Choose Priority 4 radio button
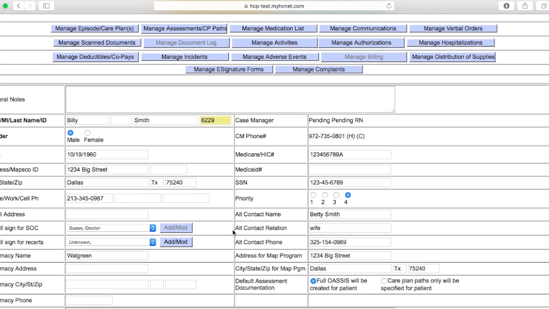This screenshot has height=309, width=549. [x=348, y=195]
